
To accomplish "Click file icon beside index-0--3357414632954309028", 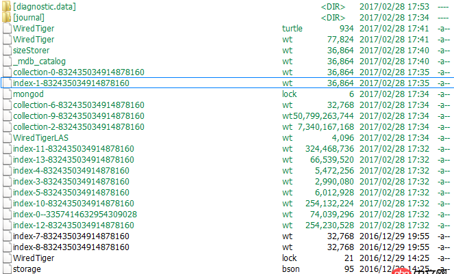I will [x=7, y=215].
